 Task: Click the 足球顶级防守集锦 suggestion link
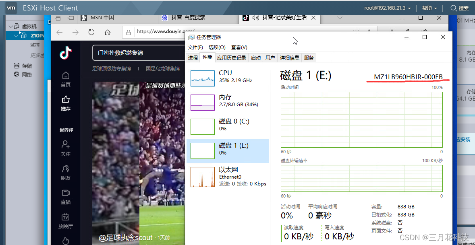click(x=112, y=69)
